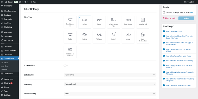Open JetPopup in the sidebar

[9, 46]
